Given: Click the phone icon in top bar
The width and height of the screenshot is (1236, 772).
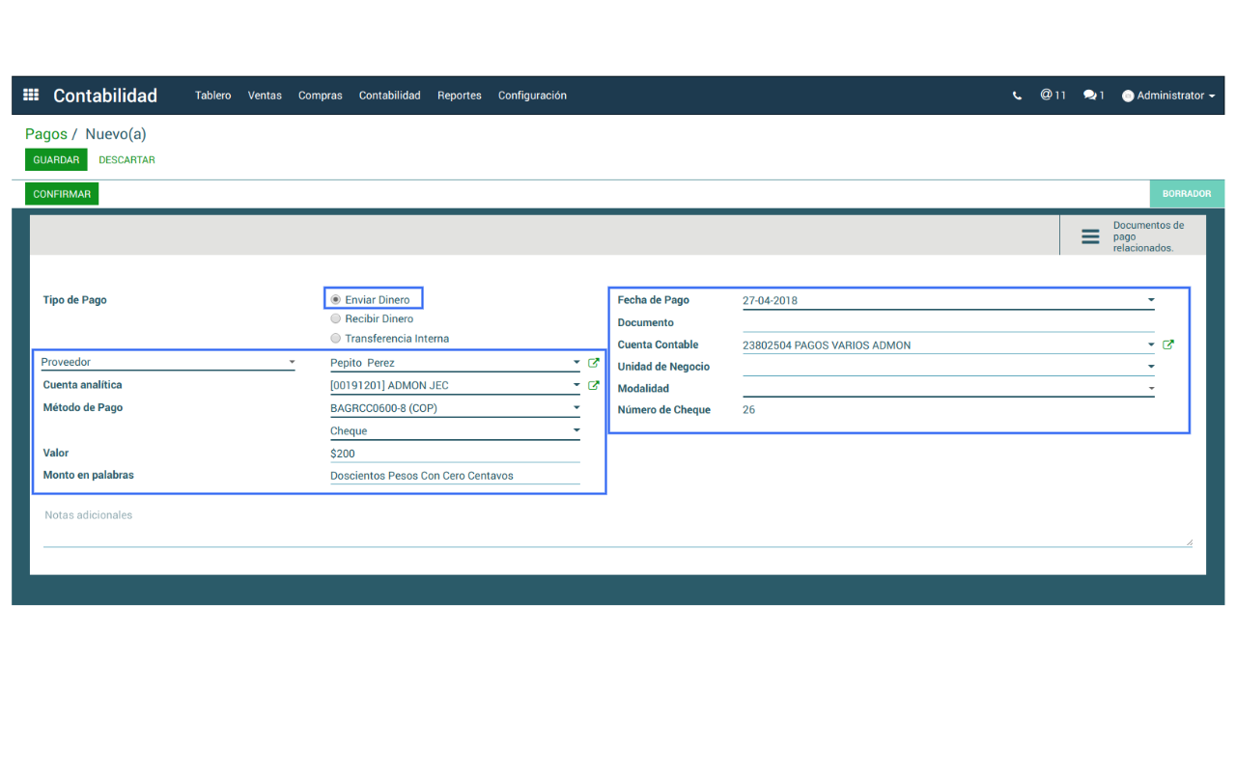Looking at the screenshot, I should point(1017,96).
